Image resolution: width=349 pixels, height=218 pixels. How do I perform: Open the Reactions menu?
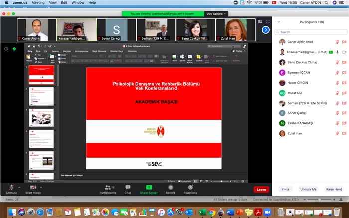[x=190, y=189]
